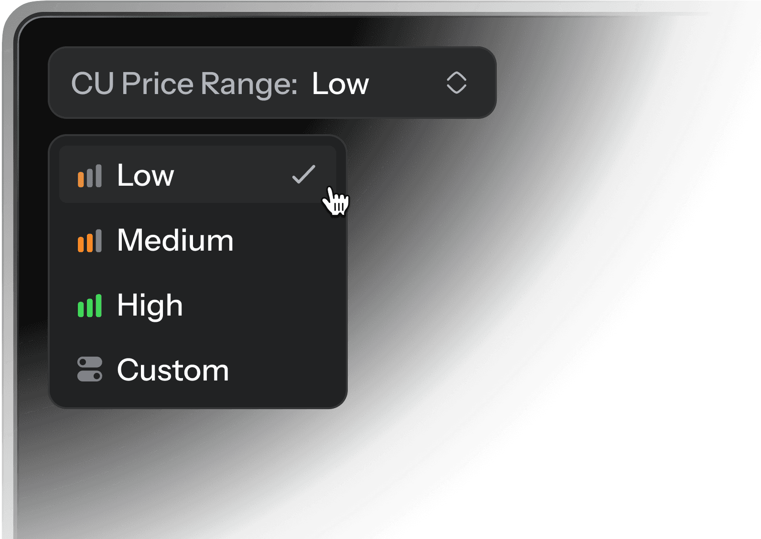Select the Low price range text
Screen dimensions: 761x539
coord(146,175)
